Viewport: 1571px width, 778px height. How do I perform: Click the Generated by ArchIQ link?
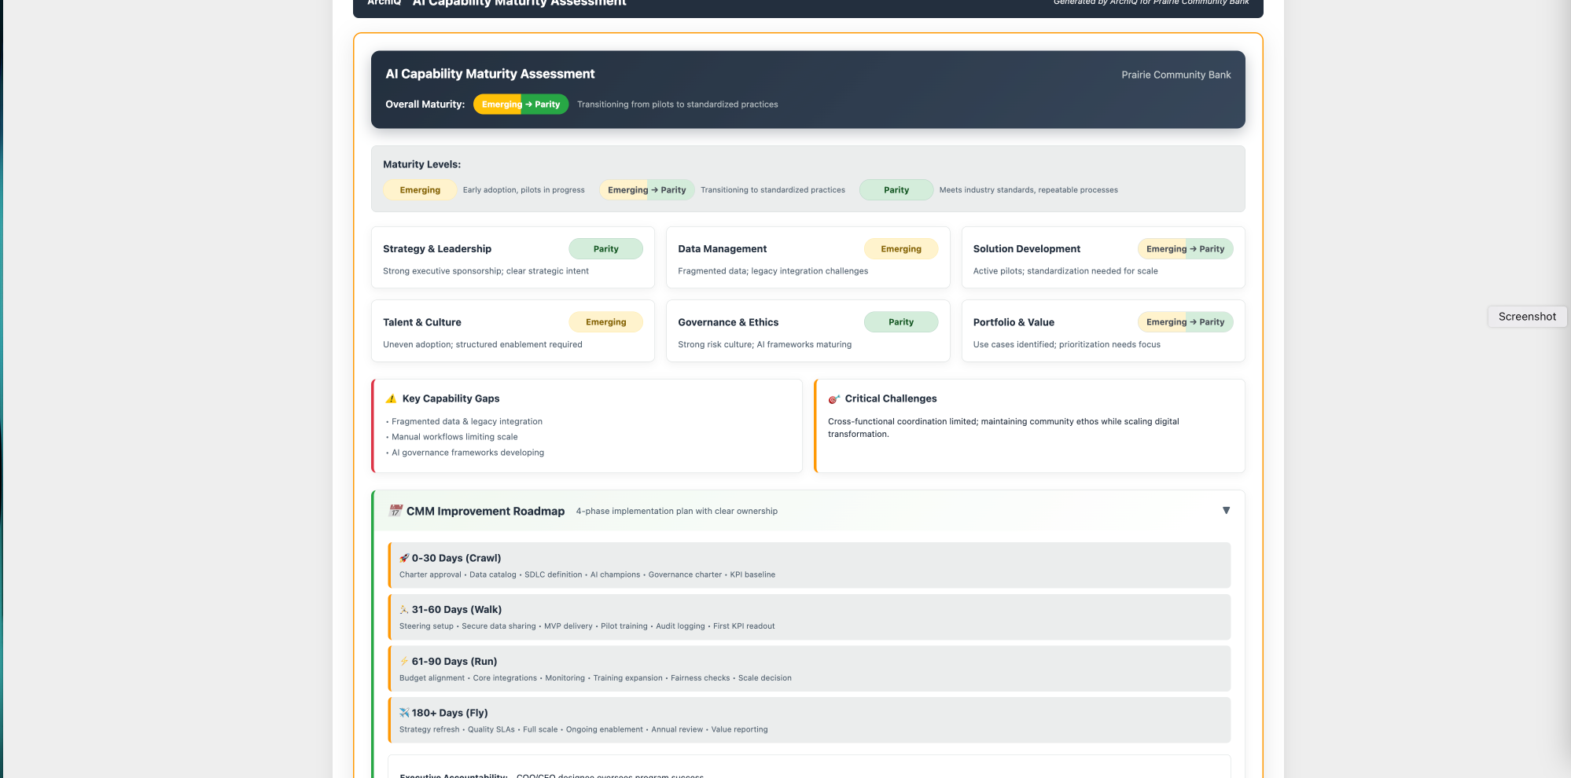coord(1151,2)
